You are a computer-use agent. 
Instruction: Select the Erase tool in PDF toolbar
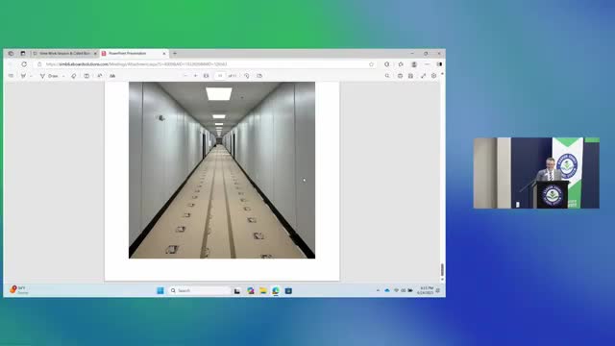pyautogui.click(x=73, y=76)
